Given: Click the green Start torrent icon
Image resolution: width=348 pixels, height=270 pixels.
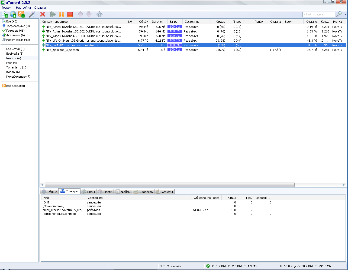Looking at the screenshot, I should (x=53, y=14).
